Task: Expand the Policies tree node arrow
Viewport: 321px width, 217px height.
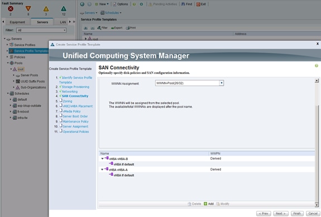Action: pyautogui.click(x=8, y=57)
